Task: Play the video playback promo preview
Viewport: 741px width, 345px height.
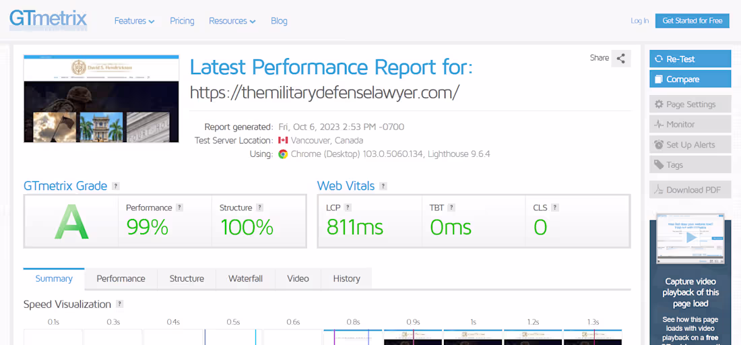Action: (x=690, y=237)
